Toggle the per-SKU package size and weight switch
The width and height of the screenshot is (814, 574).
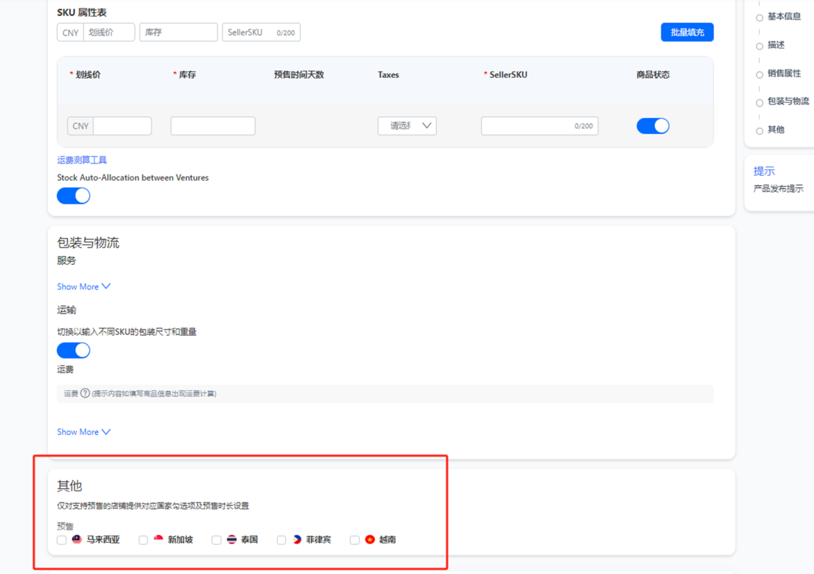74,350
